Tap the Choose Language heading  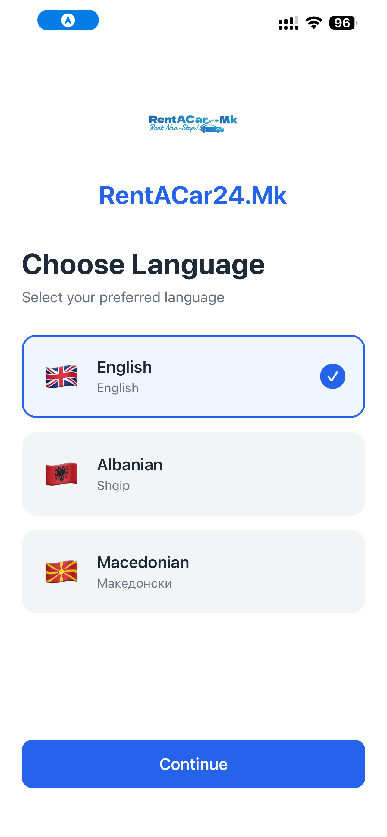tap(143, 265)
